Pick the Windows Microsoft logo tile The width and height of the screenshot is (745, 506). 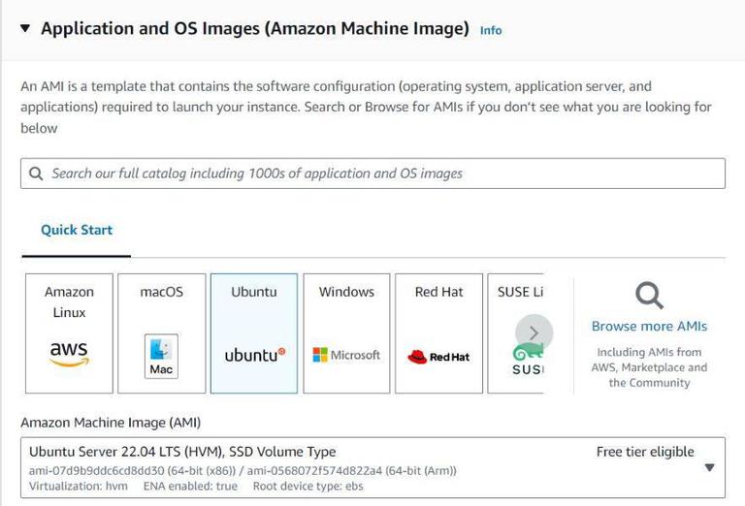point(346,355)
